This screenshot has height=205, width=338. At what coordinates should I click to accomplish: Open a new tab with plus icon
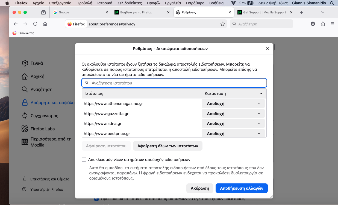301,13
